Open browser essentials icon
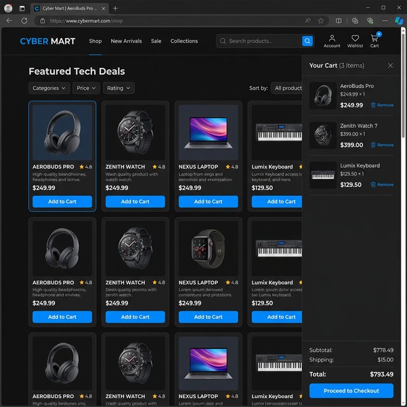 (x=370, y=21)
